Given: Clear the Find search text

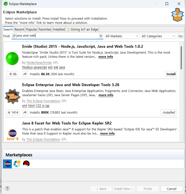Looking at the screenshot, I should [101, 36].
